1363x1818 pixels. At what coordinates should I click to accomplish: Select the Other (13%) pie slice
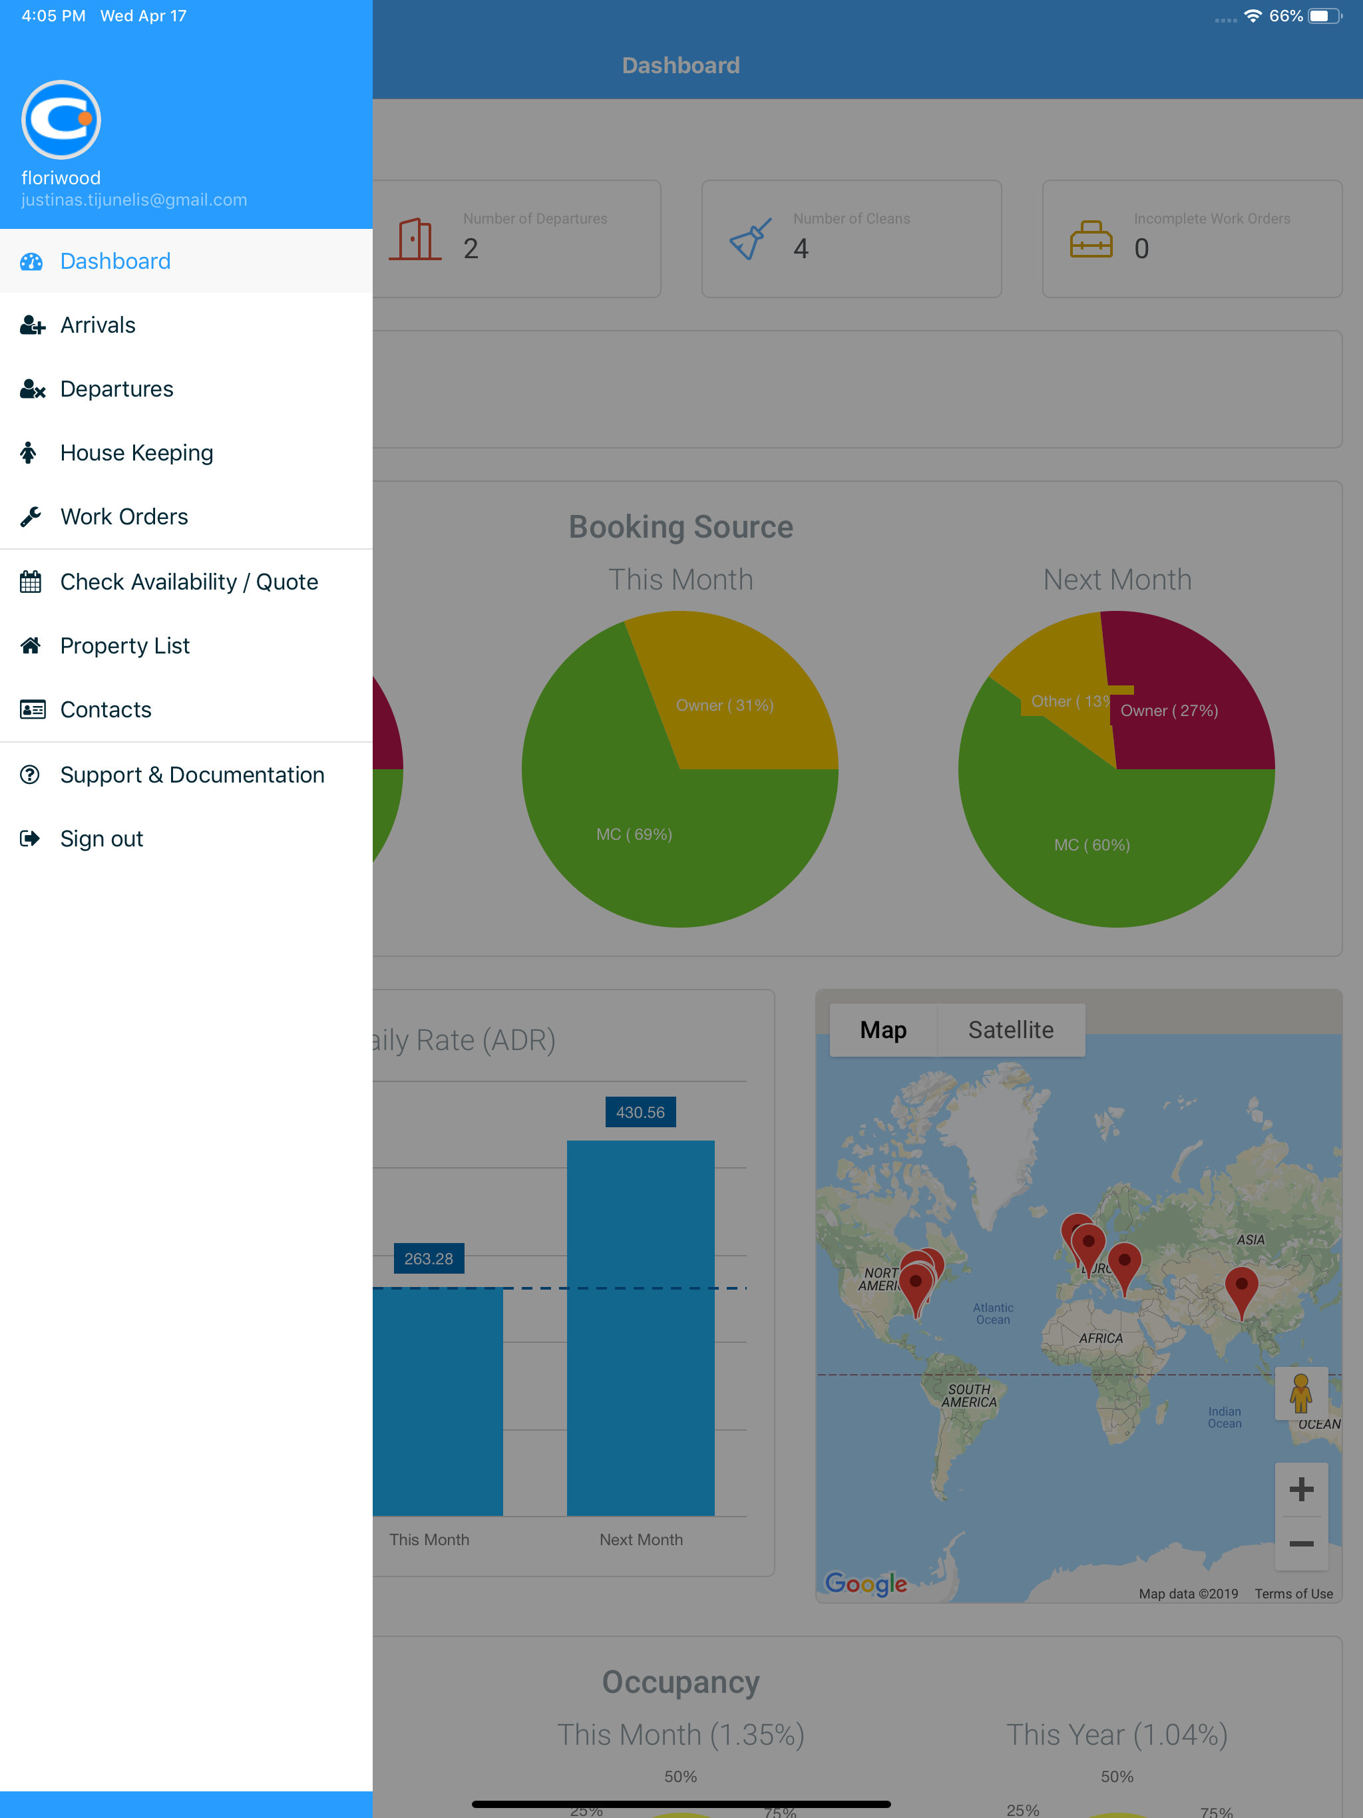coord(1070,701)
